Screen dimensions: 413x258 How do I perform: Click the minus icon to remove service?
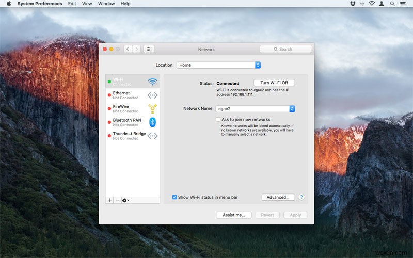pos(117,200)
